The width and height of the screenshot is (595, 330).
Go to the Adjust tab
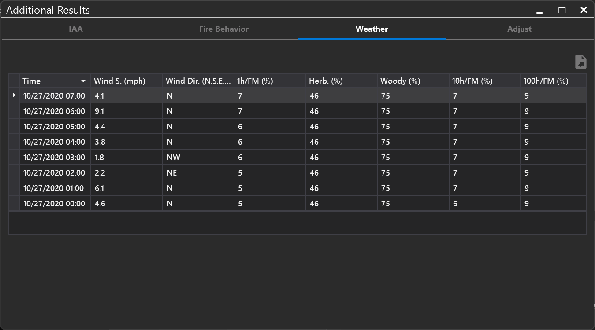[519, 29]
